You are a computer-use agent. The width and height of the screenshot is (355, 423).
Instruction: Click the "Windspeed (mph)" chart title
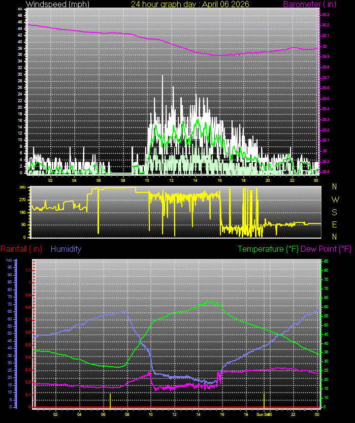pyautogui.click(x=57, y=4)
